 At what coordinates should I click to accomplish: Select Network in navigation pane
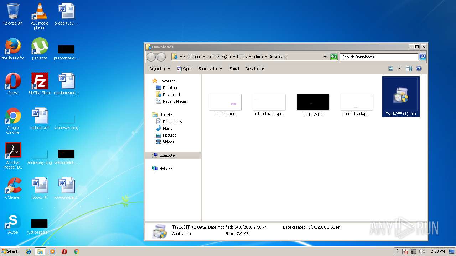tap(166, 169)
